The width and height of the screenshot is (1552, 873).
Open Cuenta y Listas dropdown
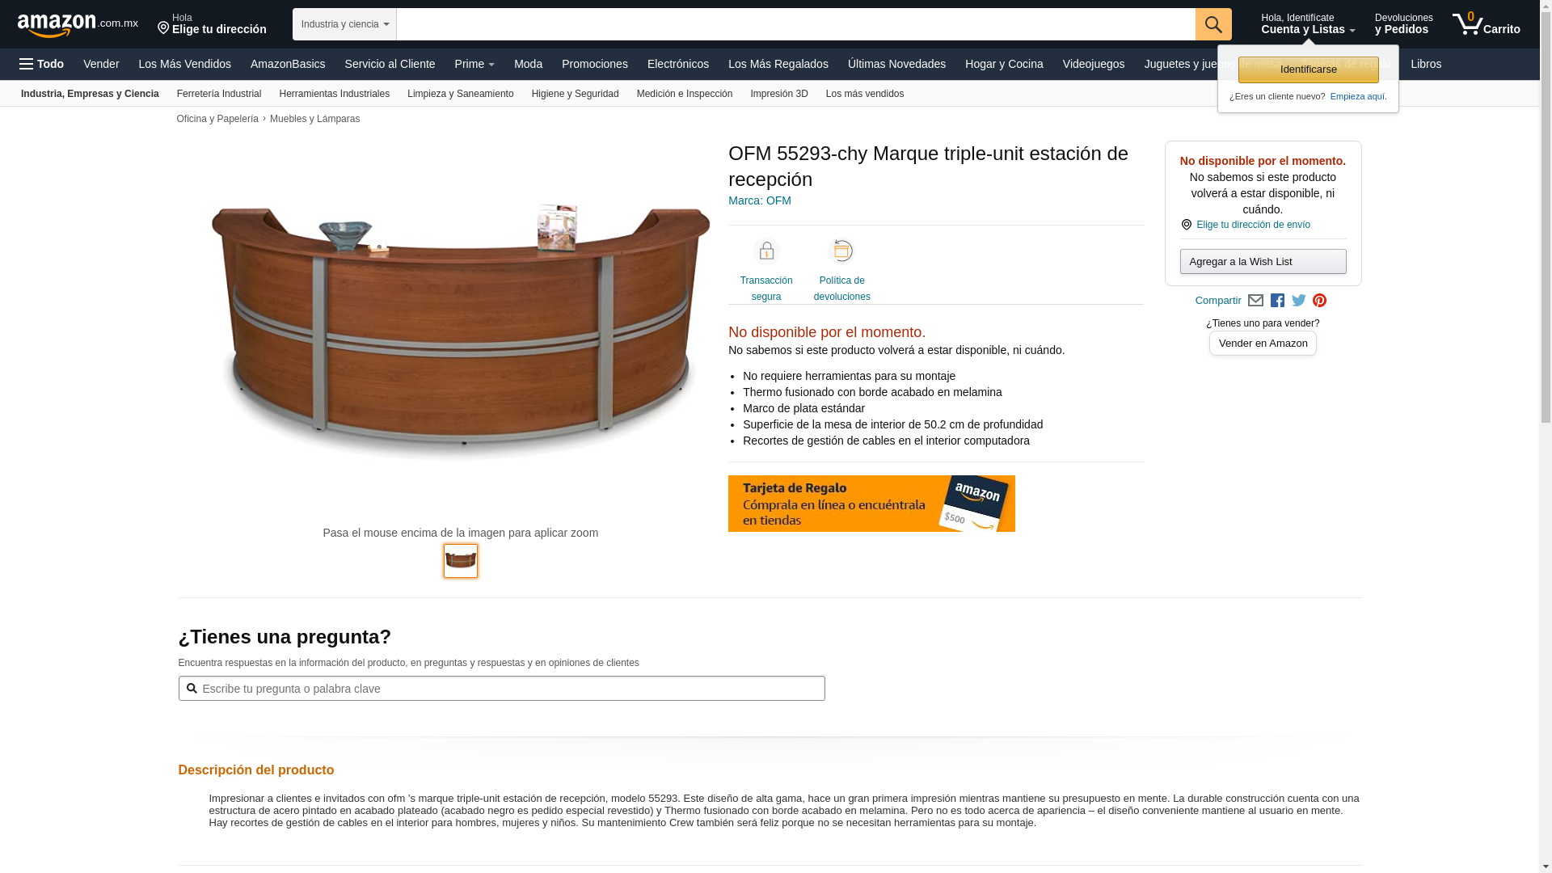coord(1308,24)
